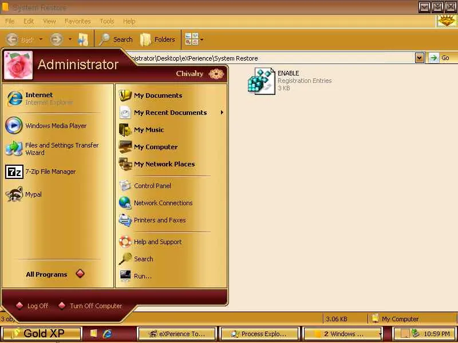This screenshot has width=458, height=343.
Task: Open the File menu
Action: 10,21
